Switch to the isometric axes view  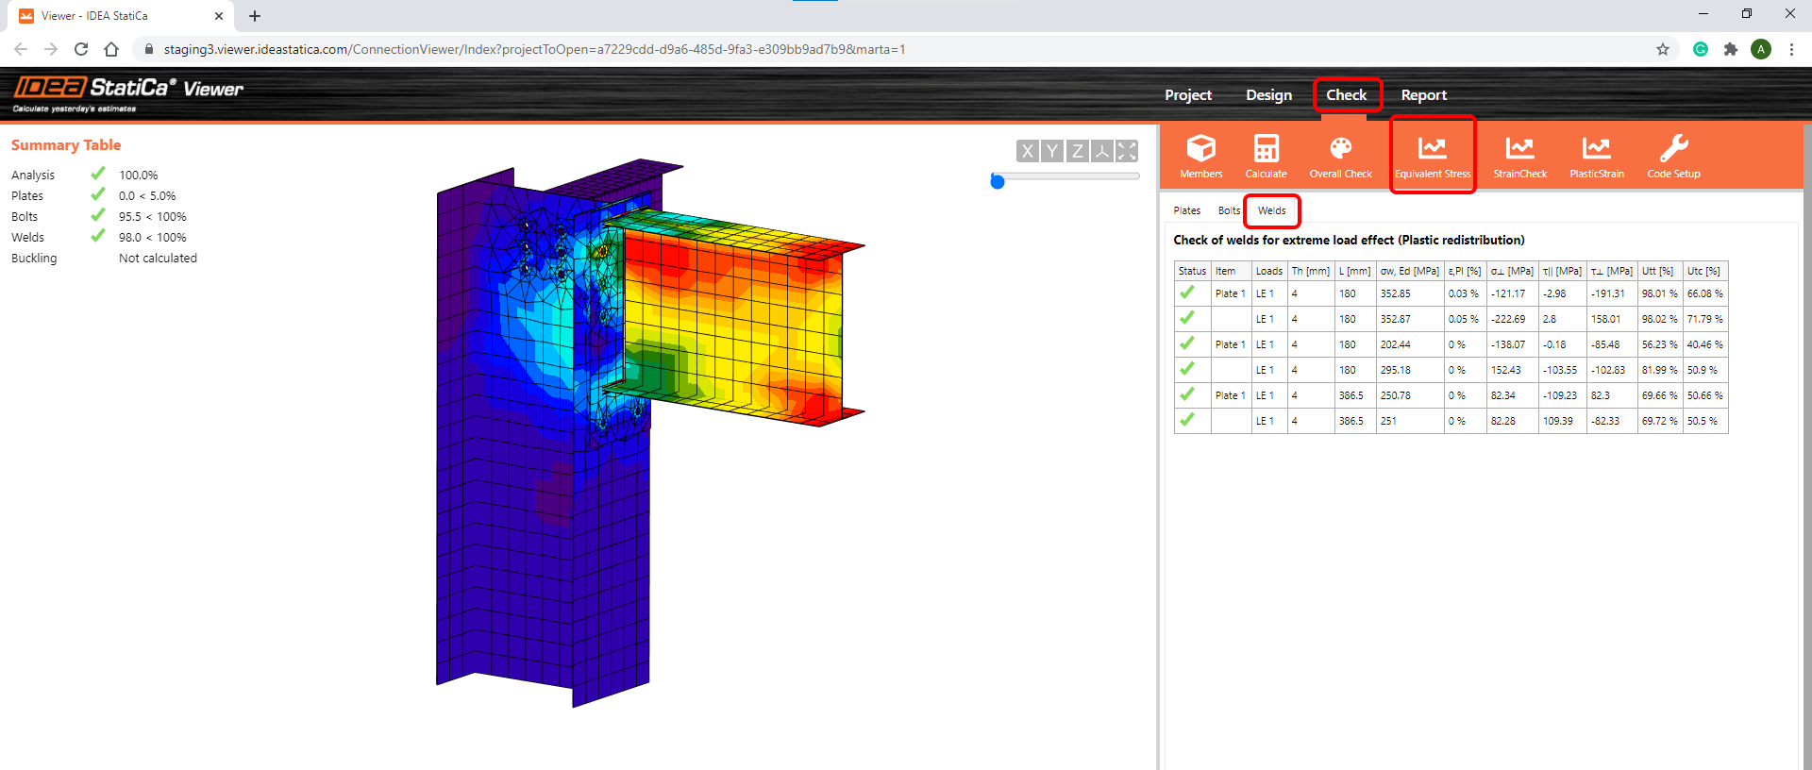click(x=1101, y=151)
